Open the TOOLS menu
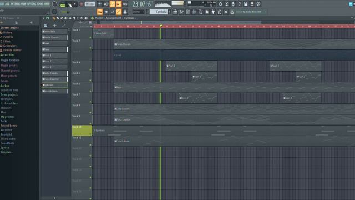This screenshot has height=200, width=355. click(x=40, y=4)
